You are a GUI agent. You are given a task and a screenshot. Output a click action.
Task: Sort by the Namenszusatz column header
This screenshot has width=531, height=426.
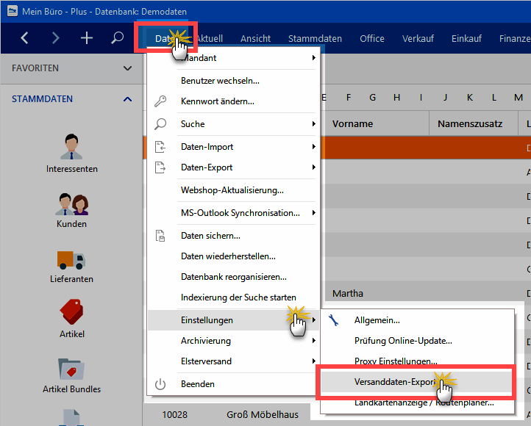474,123
